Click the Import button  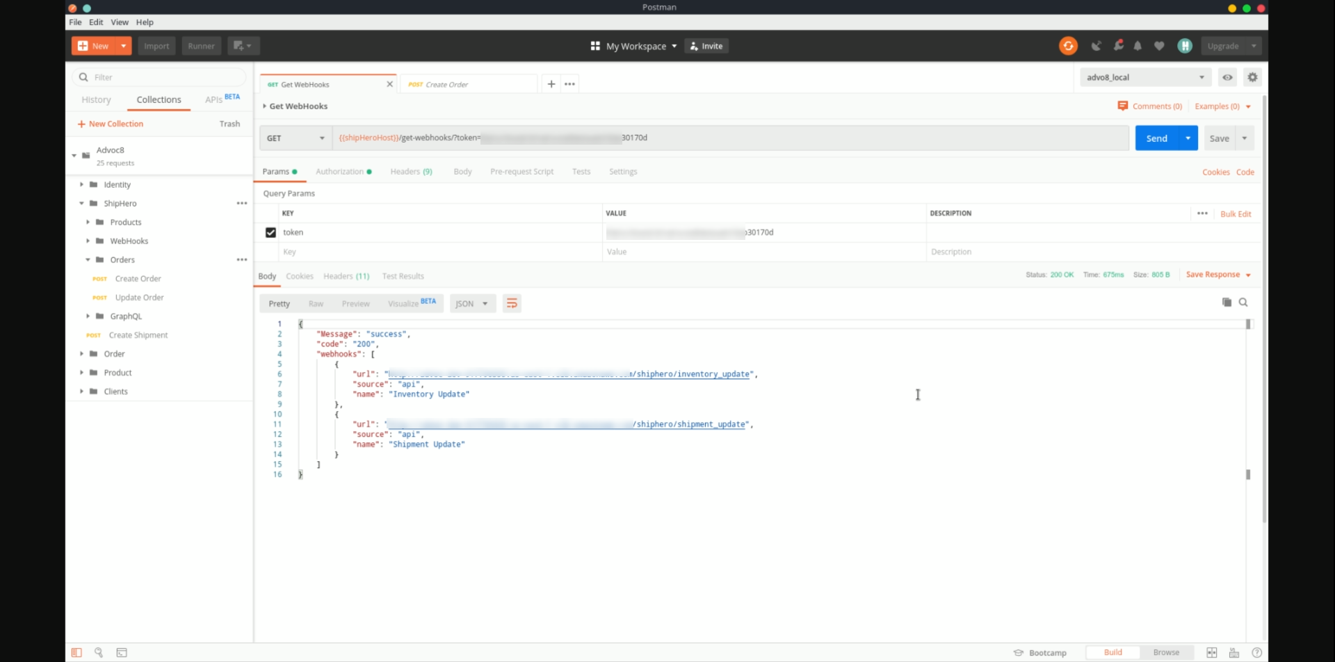156,46
